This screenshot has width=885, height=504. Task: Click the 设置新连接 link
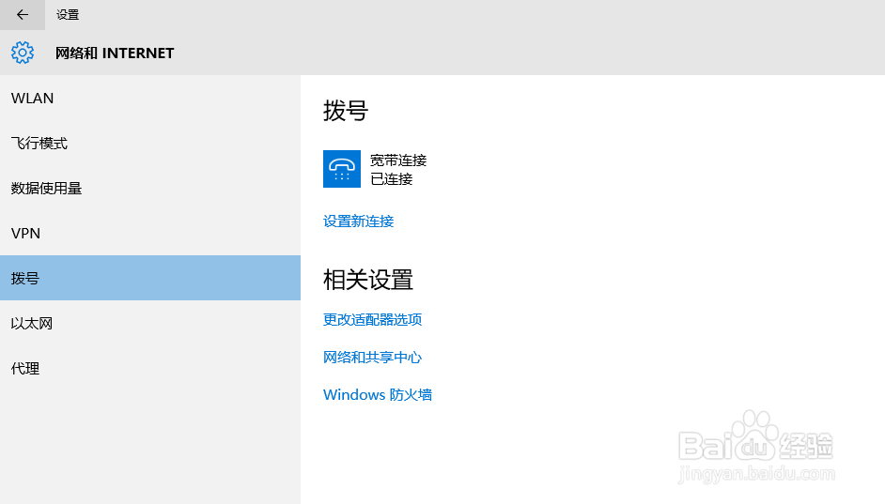point(358,221)
